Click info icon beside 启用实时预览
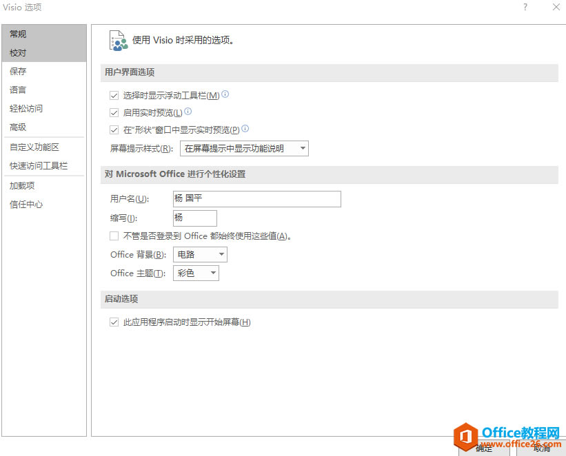Image resolution: width=566 pixels, height=456 pixels. click(188, 112)
